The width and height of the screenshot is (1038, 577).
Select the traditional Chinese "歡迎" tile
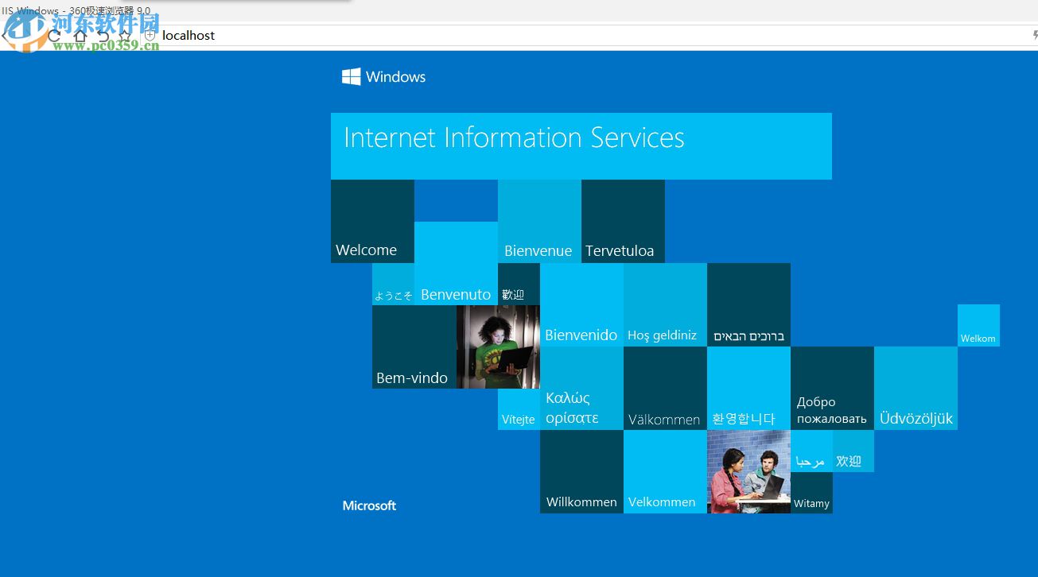(519, 284)
